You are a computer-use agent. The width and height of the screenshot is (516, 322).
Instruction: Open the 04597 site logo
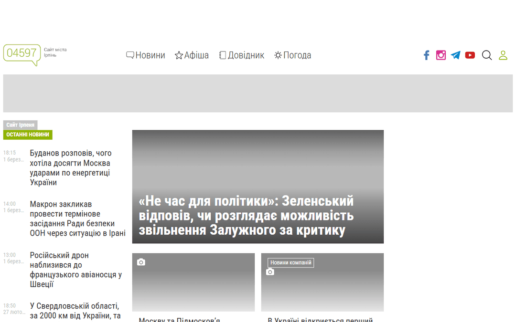coord(21,55)
